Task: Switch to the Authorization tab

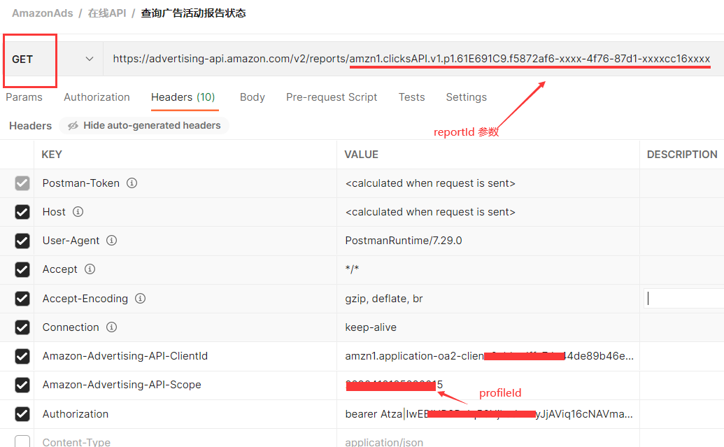Action: tap(97, 97)
